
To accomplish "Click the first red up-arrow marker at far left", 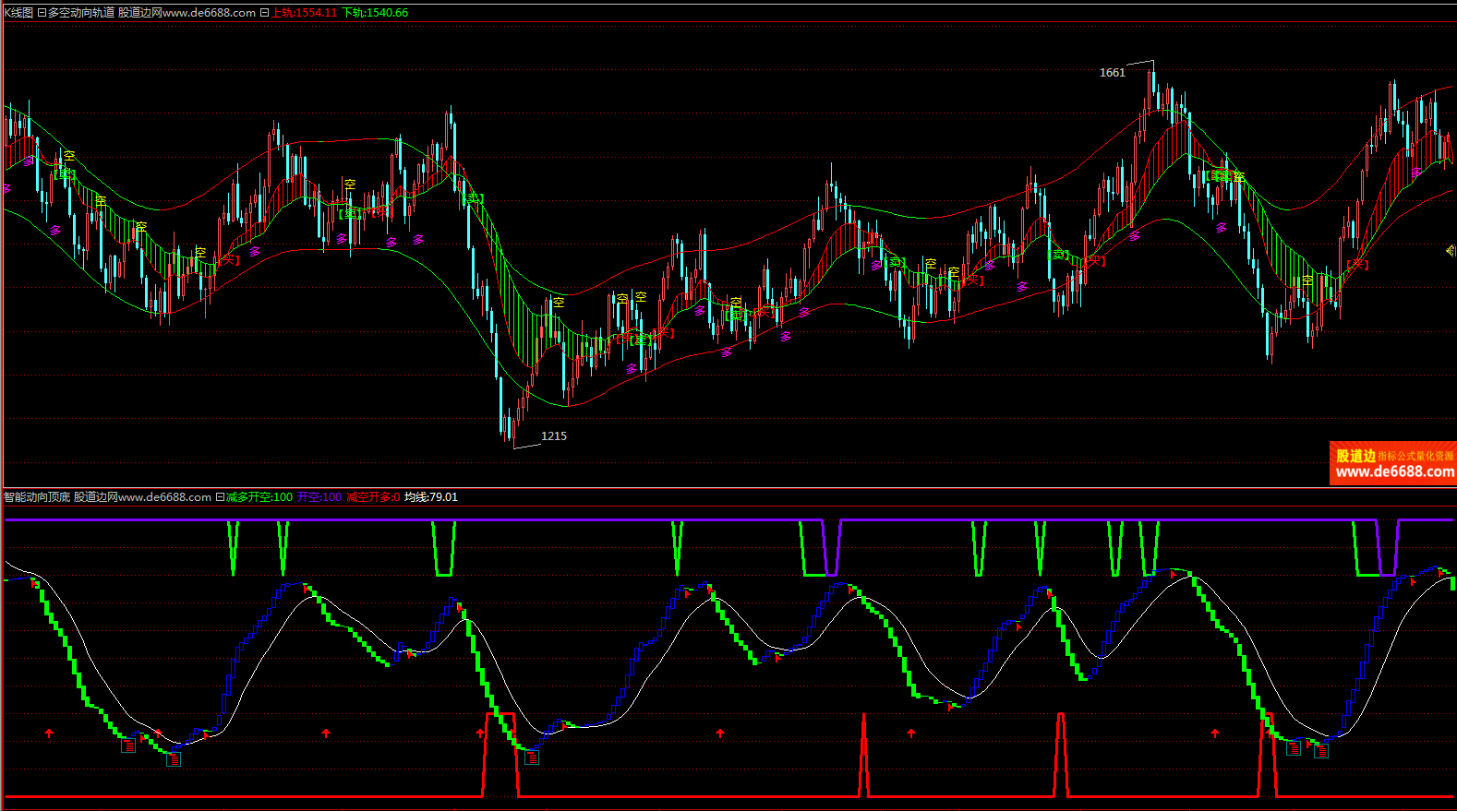I will [49, 733].
